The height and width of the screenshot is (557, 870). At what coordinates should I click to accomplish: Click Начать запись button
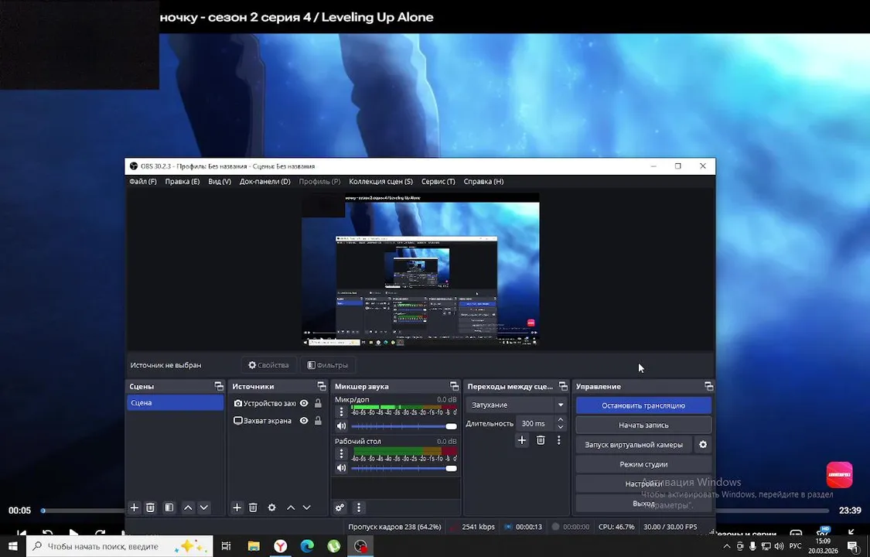click(x=643, y=425)
